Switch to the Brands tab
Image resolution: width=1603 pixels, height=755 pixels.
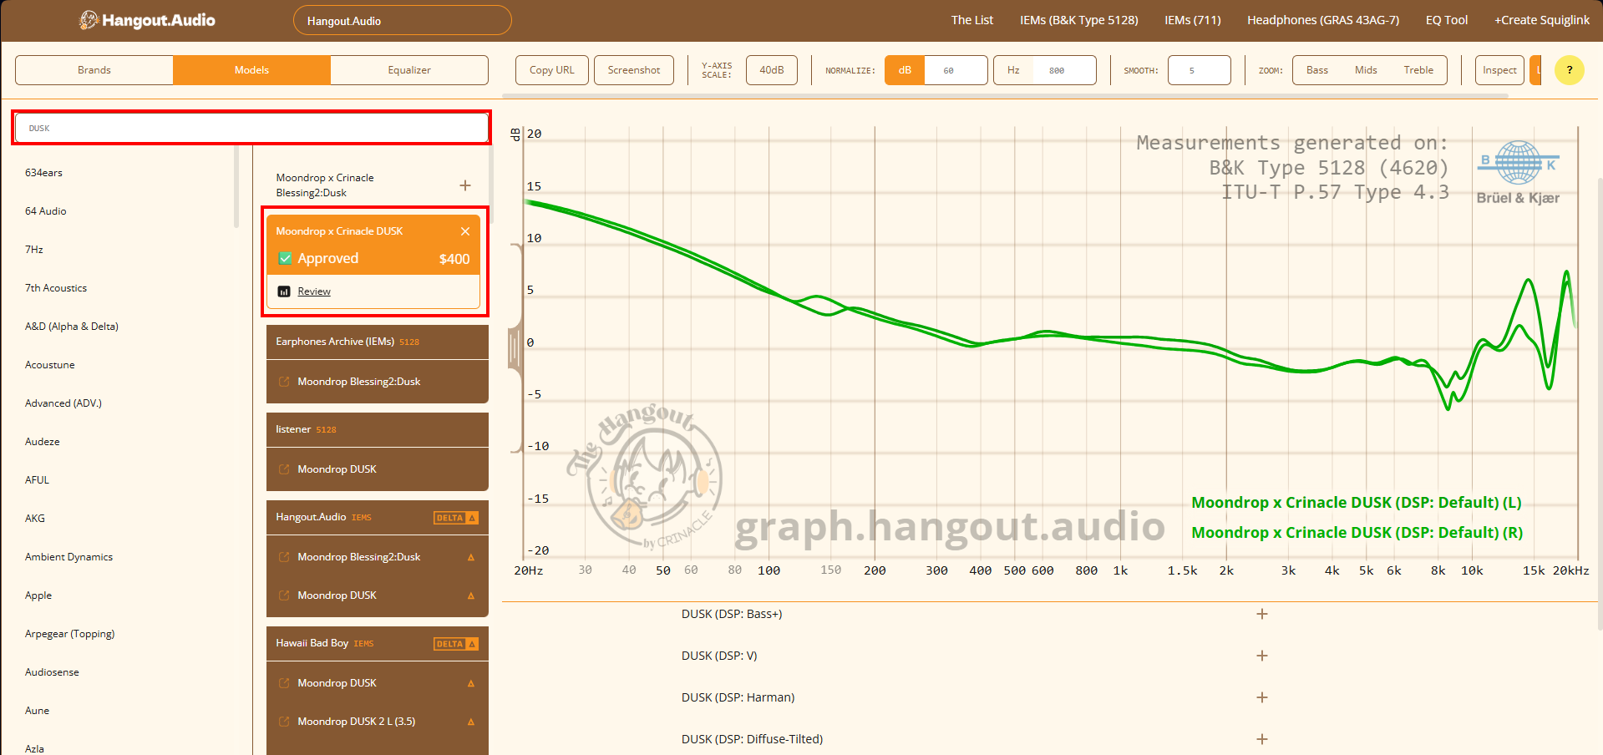(94, 70)
